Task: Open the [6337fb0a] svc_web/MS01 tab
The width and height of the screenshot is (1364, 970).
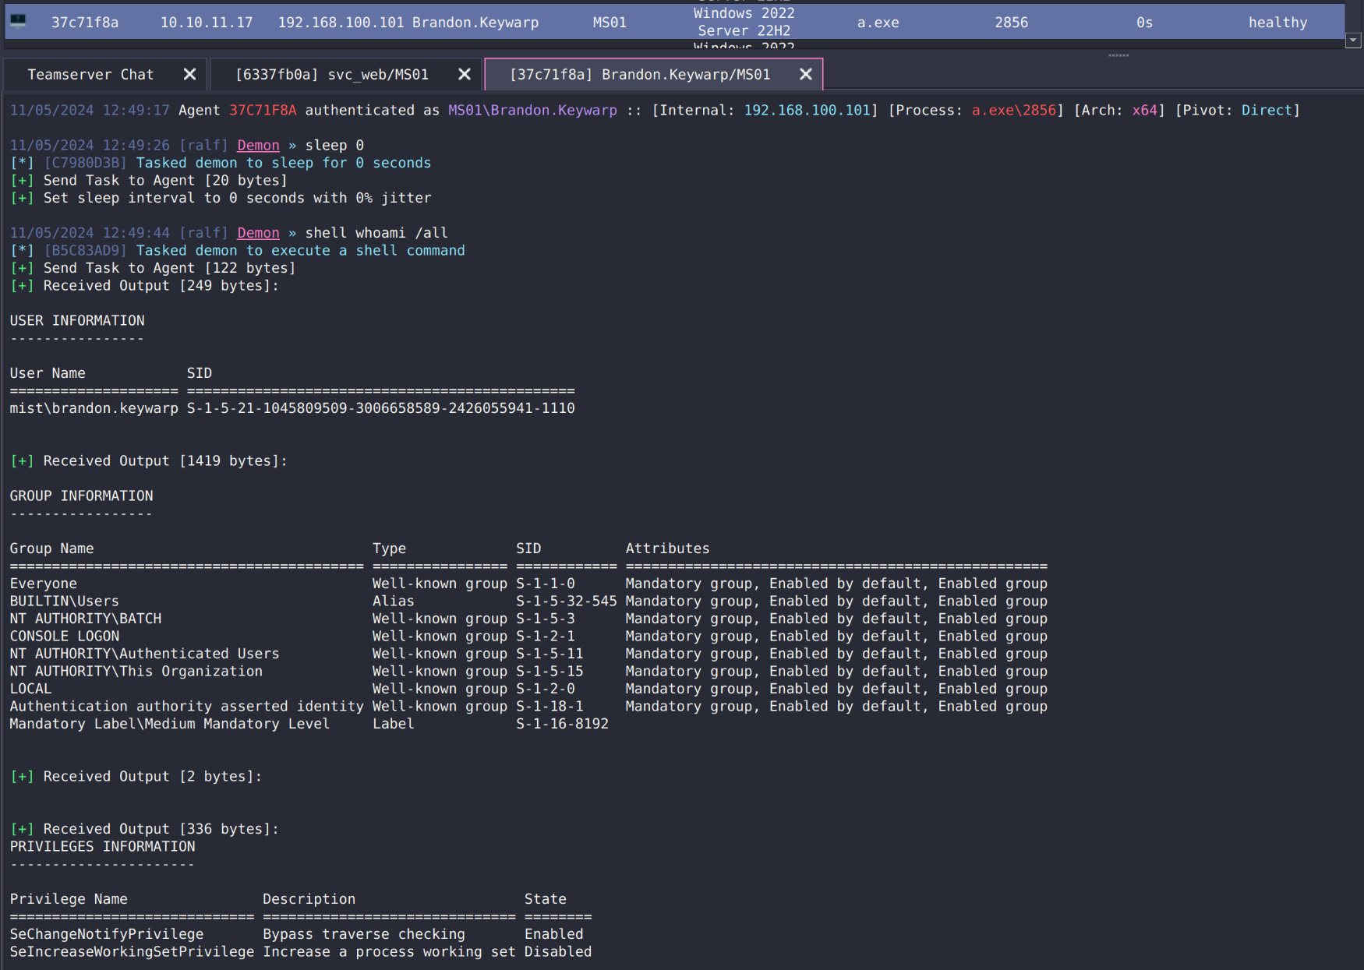Action: coord(332,75)
